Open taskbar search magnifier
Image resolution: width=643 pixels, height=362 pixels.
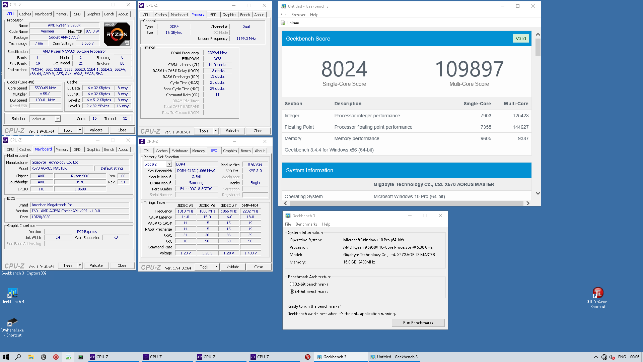tap(18, 357)
